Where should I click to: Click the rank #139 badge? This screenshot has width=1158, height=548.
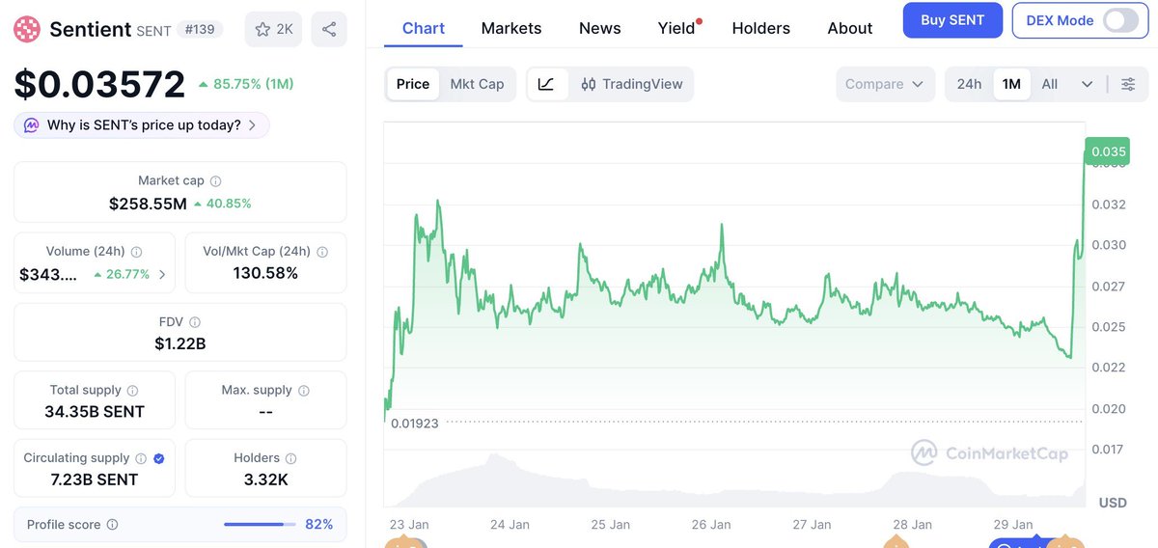tap(201, 30)
